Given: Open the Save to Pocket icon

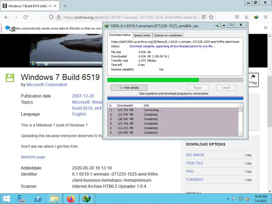Looking at the screenshot, I should point(237,17).
